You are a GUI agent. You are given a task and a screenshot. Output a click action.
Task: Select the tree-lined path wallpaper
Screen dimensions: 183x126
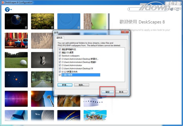(x=42, y=79)
